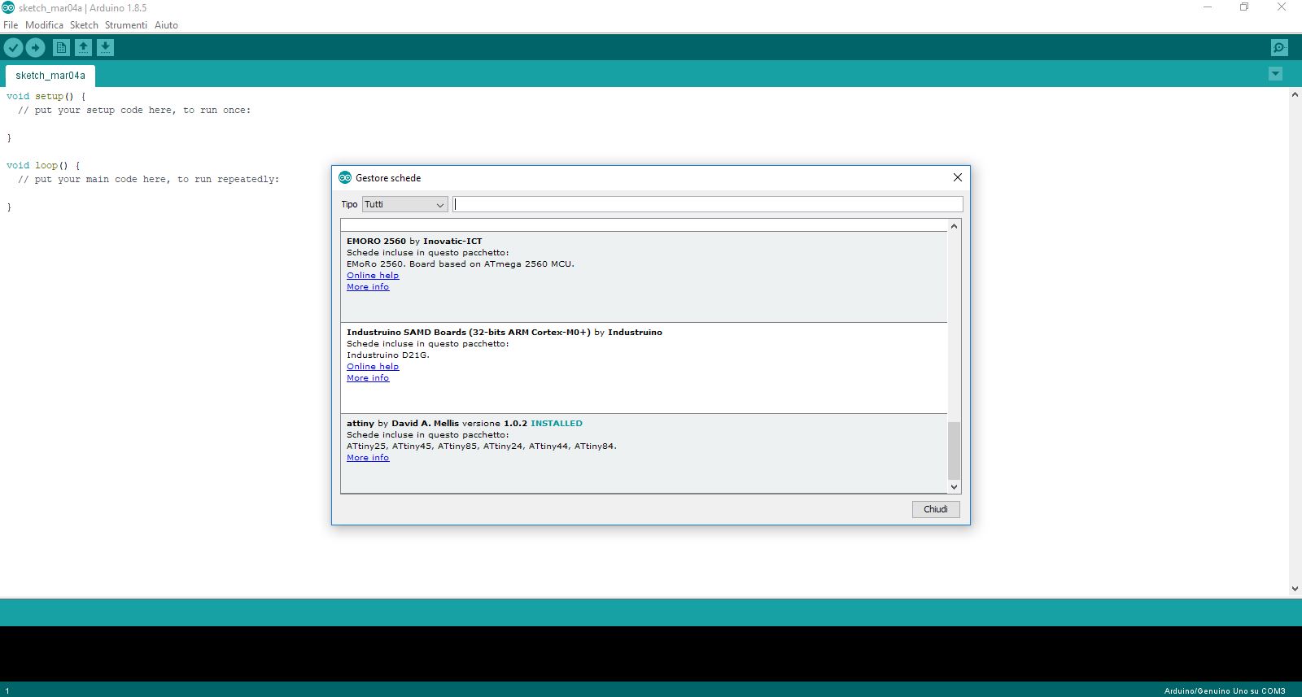Click the board list scroll down arrow

[x=954, y=486]
